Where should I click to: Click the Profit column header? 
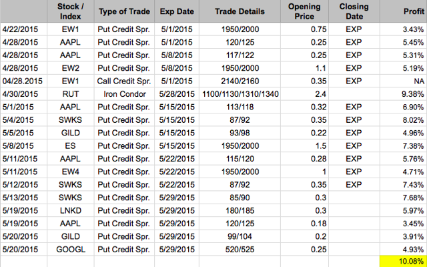tap(403, 11)
